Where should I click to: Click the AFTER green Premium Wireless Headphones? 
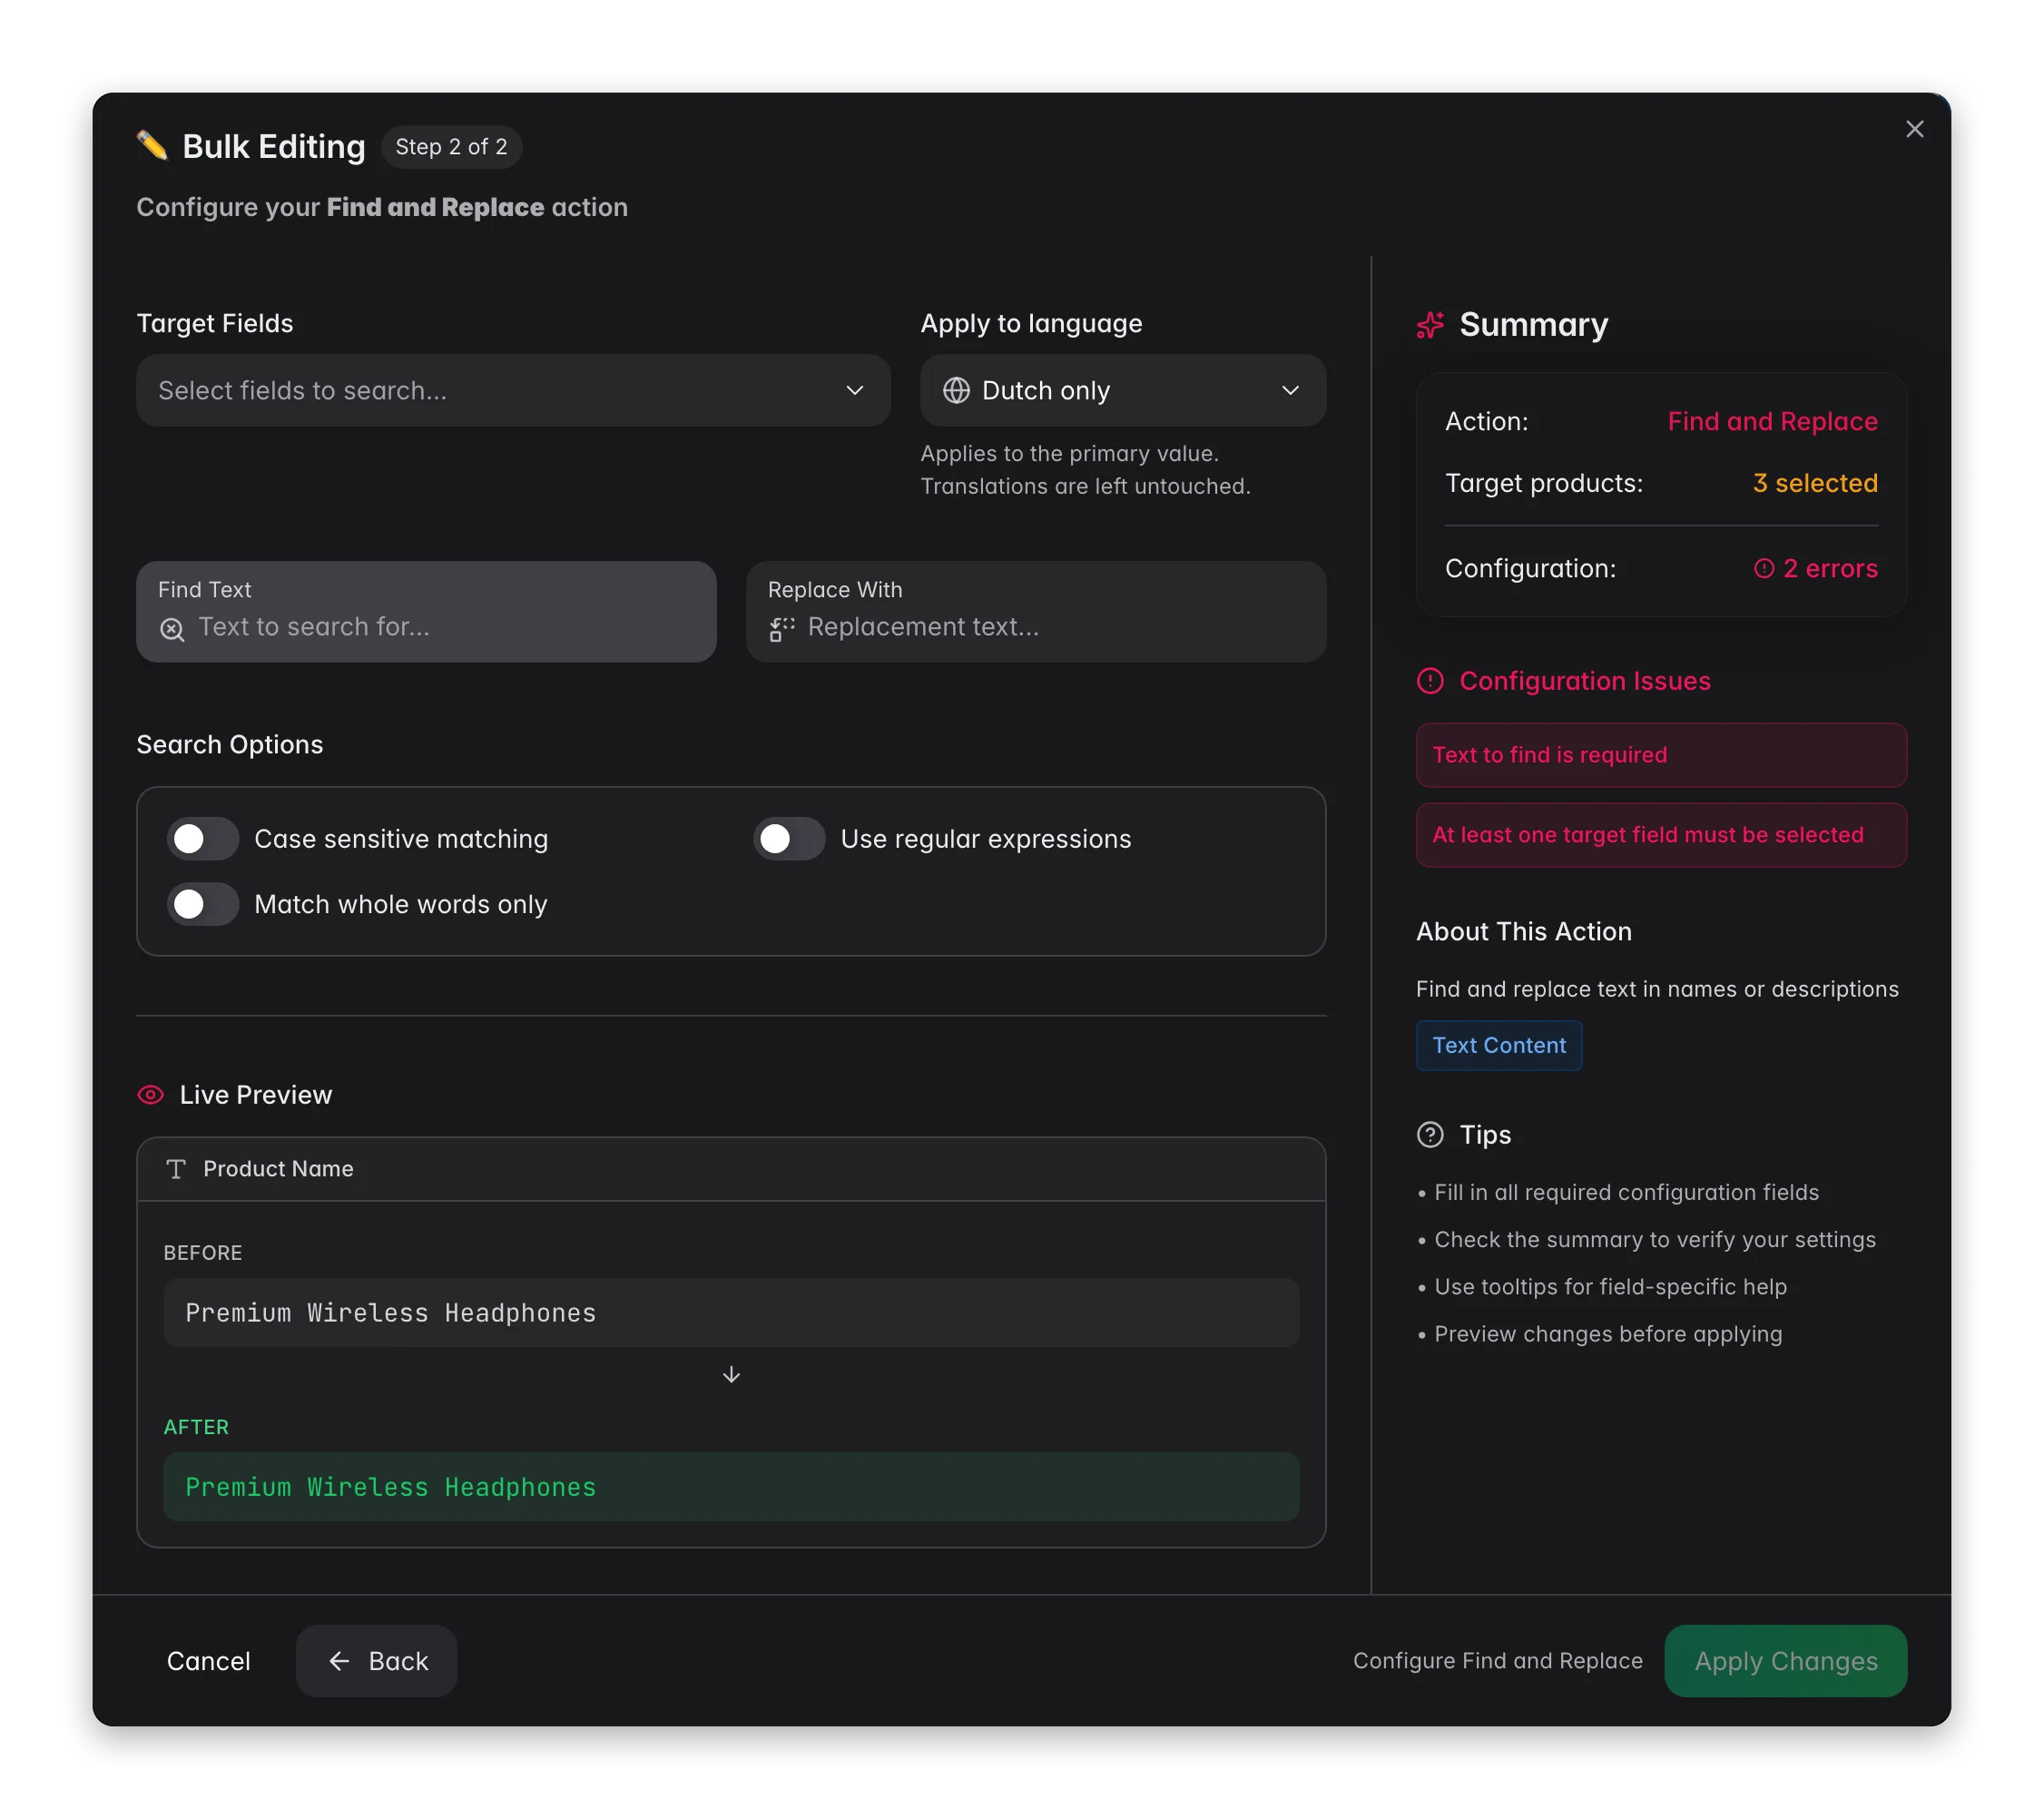(x=731, y=1487)
